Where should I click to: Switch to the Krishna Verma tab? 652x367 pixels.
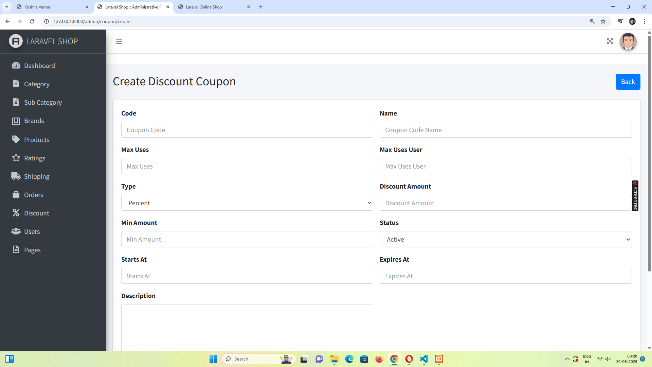(53, 7)
